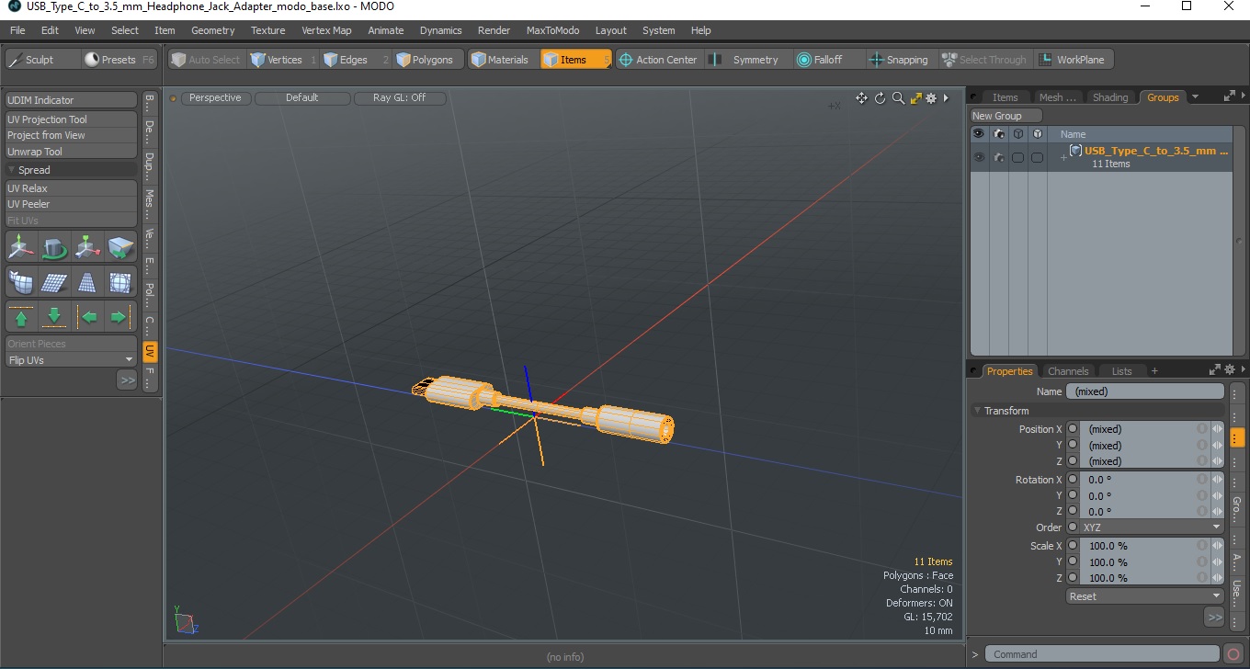Screen dimensions: 1250x669
Task: Open the Perspective view type dropdown
Action: [216, 97]
